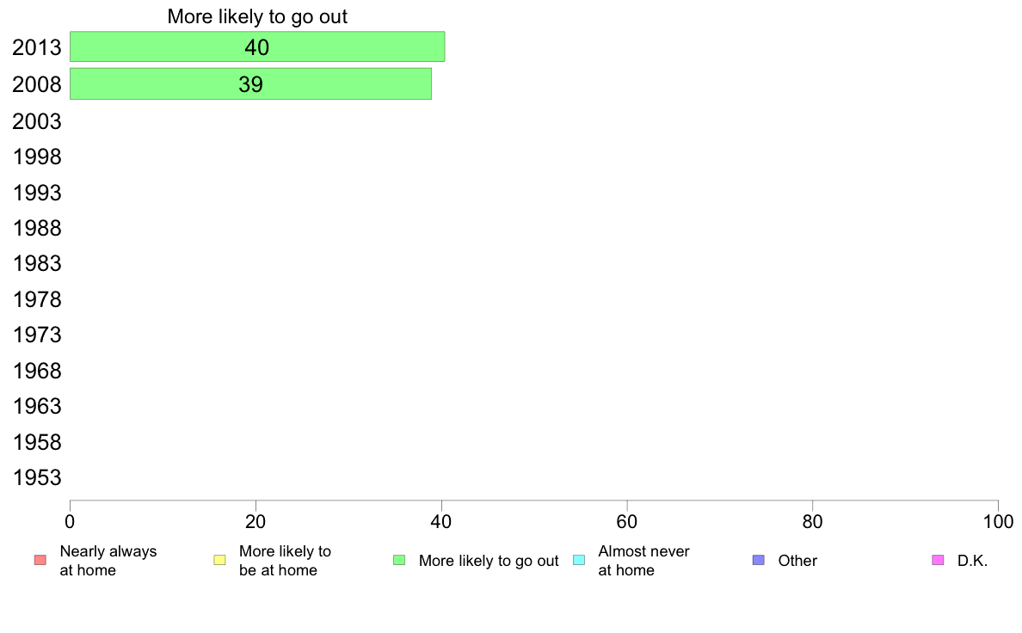Click the 1953 year label
Image resolution: width=1022 pixels, height=633 pixels.
37,478
